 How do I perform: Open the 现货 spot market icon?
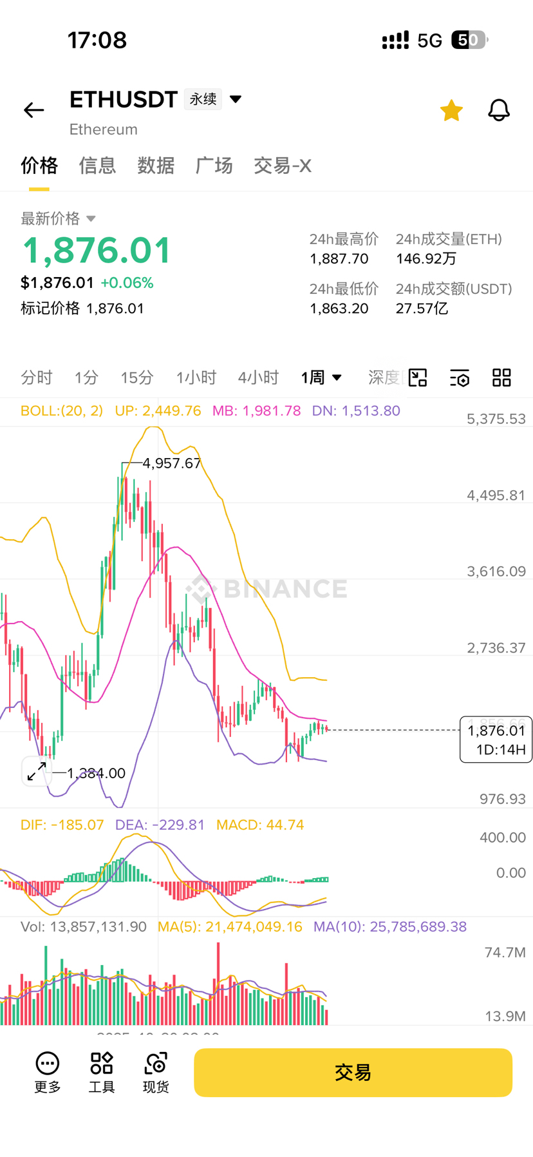click(x=156, y=1073)
